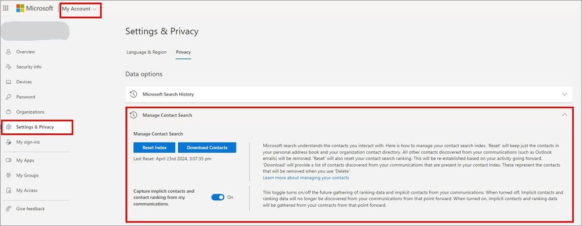
Task: Click the history icon beside Microsoft Search History
Action: tap(133, 94)
